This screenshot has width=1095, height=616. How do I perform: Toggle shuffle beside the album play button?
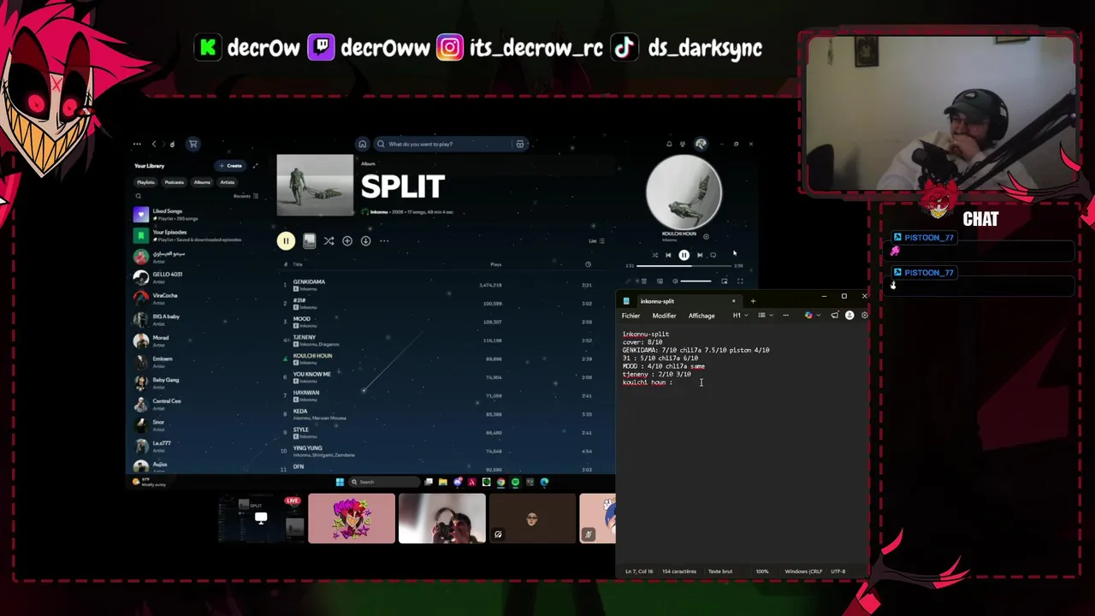pos(328,241)
